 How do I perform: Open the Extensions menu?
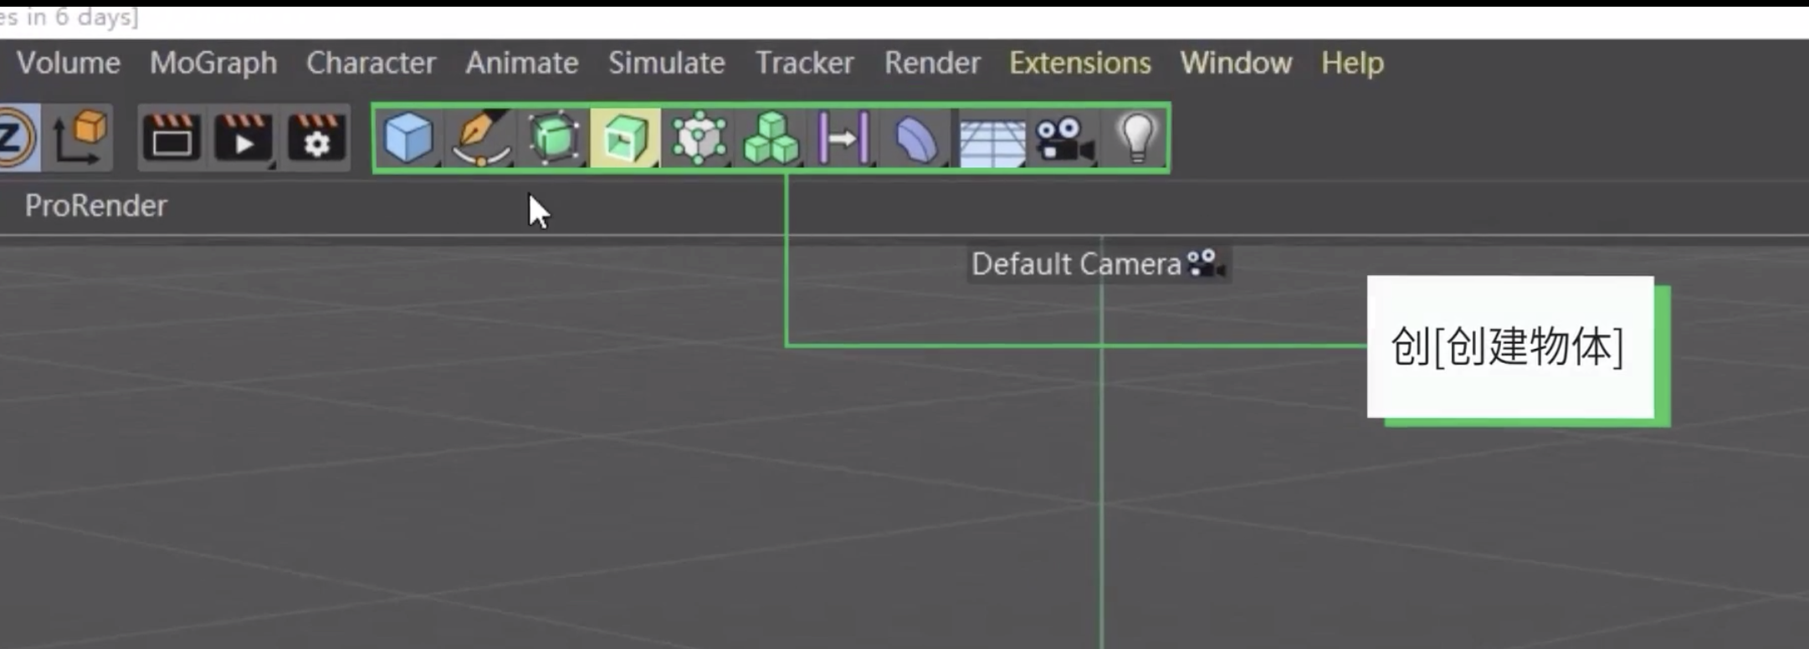(1080, 63)
